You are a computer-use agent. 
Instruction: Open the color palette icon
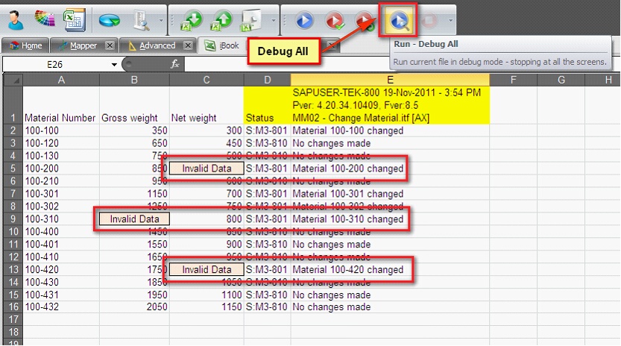tap(44, 18)
